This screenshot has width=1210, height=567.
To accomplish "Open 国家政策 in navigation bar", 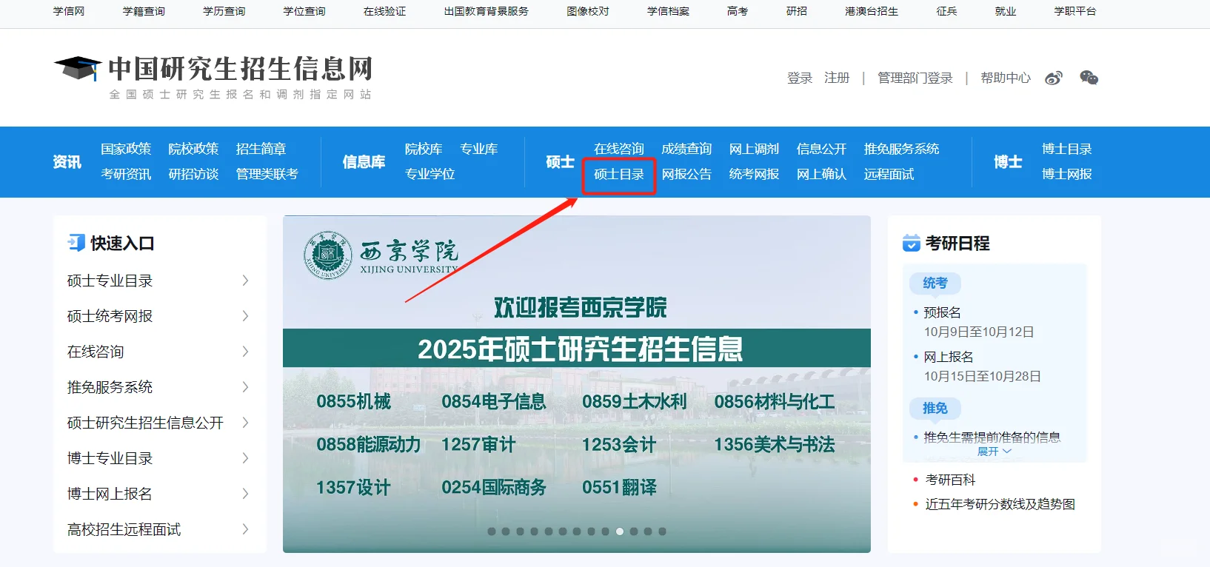I will (x=126, y=149).
